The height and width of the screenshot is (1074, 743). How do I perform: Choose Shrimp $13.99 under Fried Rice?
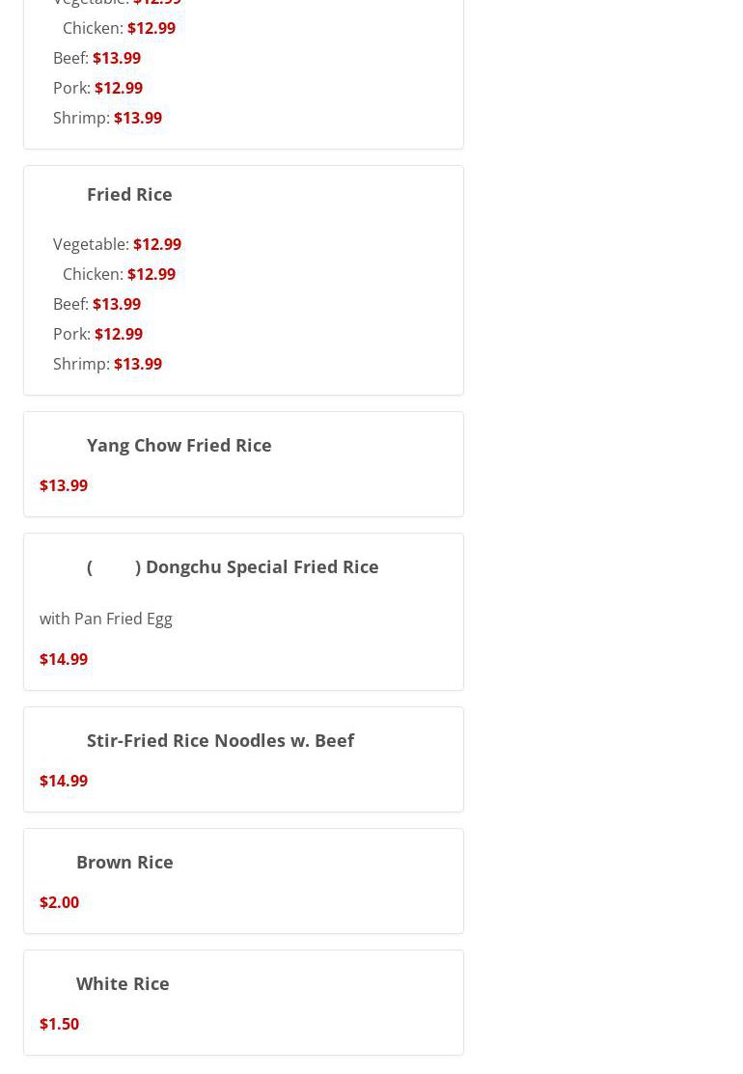[107, 364]
